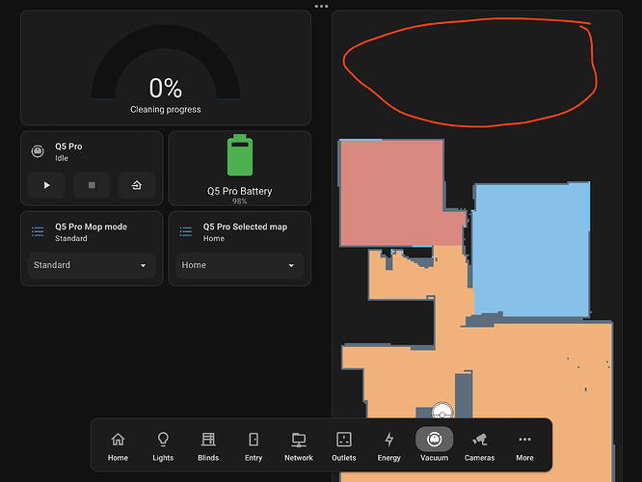Screen dimensions: 642x482
Task: Start cleaning with the Q5 Pro play button
Action: 45,185
